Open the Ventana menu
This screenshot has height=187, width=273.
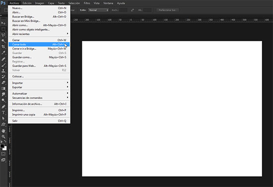(x=108, y=3)
